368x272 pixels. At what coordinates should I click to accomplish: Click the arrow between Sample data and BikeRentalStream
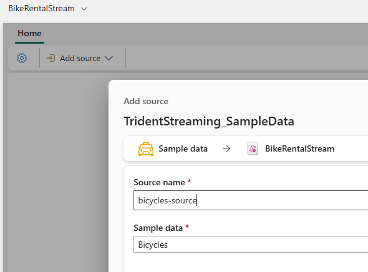226,149
